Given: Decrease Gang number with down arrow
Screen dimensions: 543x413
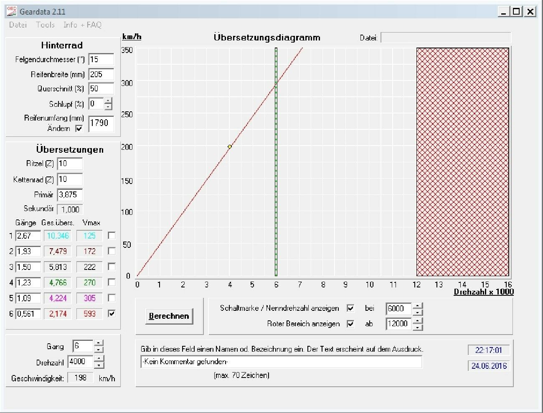Looking at the screenshot, I should click(99, 350).
